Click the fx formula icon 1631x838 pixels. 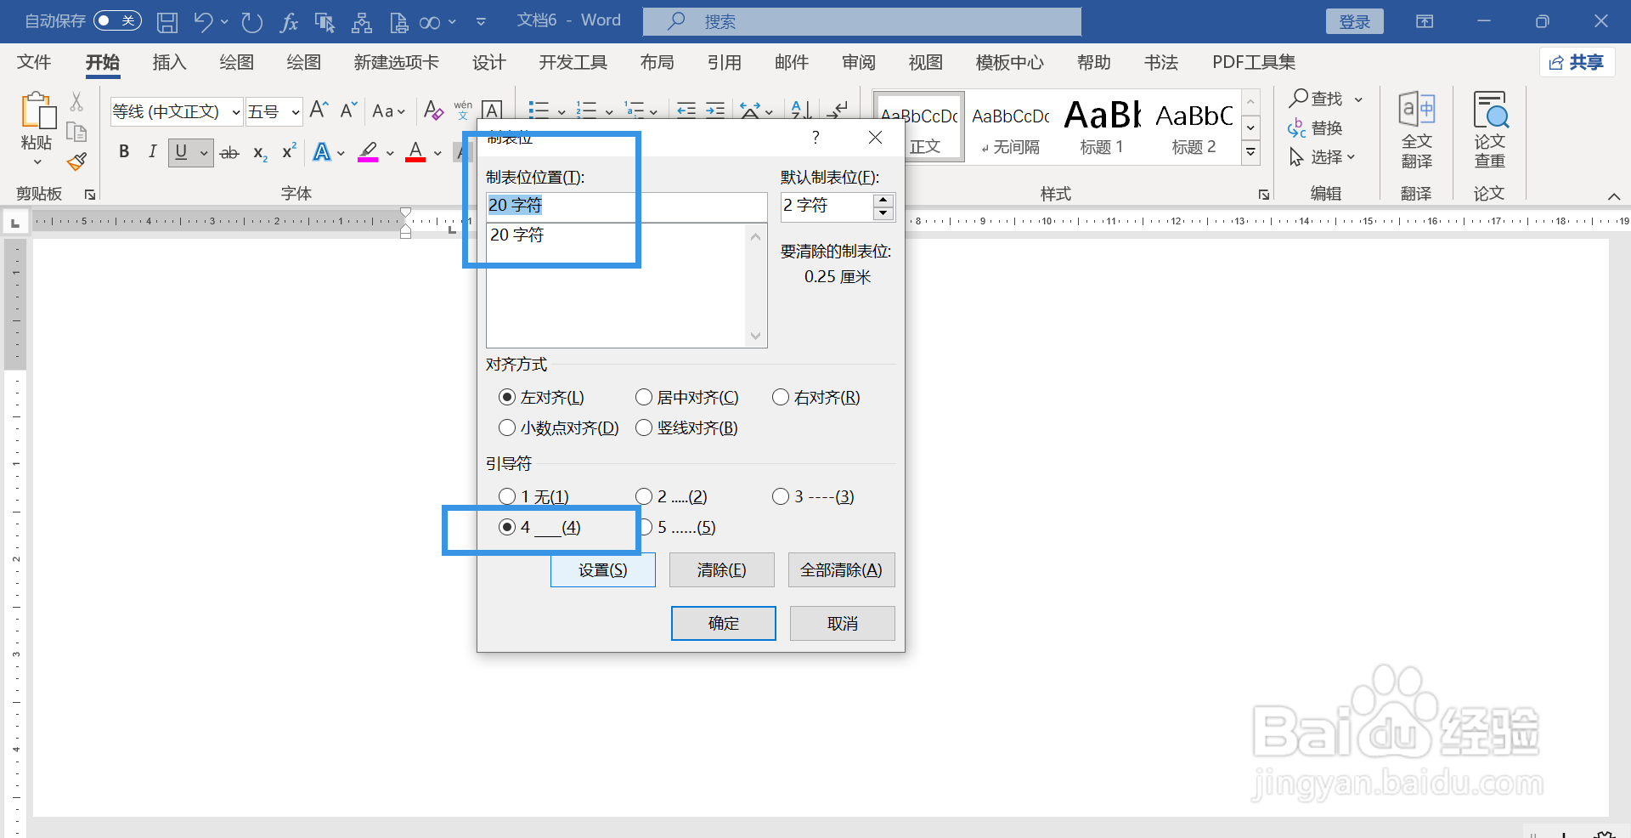(x=289, y=22)
